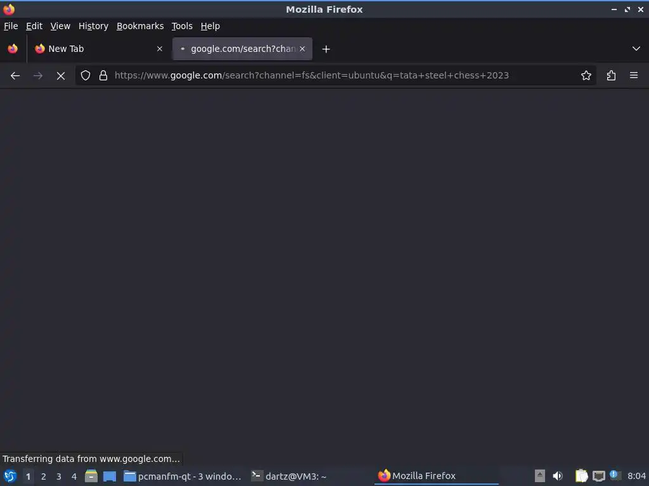
Task: Open pcmanfm-qt taskbar group
Action: (183, 477)
